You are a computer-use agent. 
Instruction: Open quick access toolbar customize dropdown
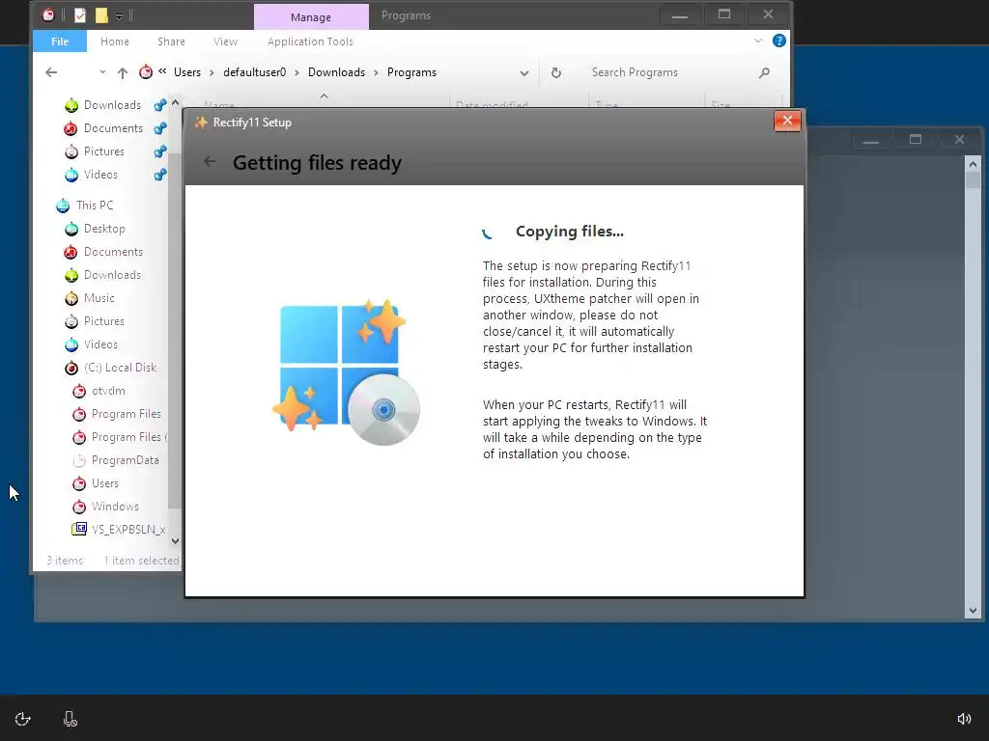[x=119, y=15]
